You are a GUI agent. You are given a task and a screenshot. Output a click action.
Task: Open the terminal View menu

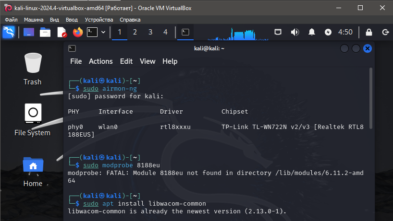coord(147,61)
